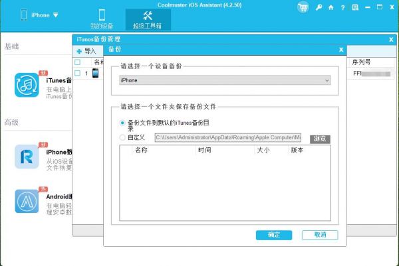The image size is (399, 266).
Task: Open iTunes backup tool icon
Action: (x=27, y=85)
